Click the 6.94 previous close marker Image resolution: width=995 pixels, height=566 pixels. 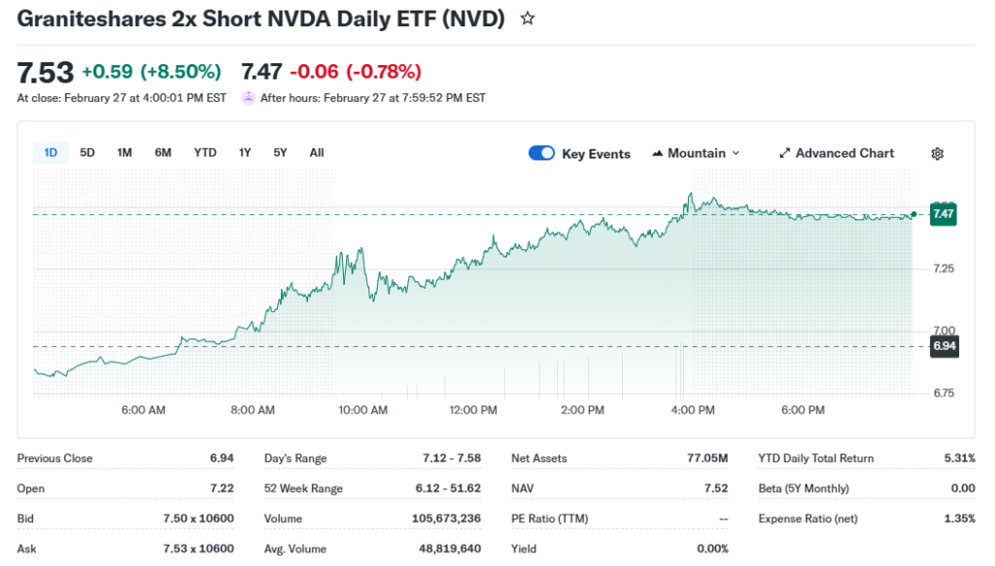[x=944, y=346]
